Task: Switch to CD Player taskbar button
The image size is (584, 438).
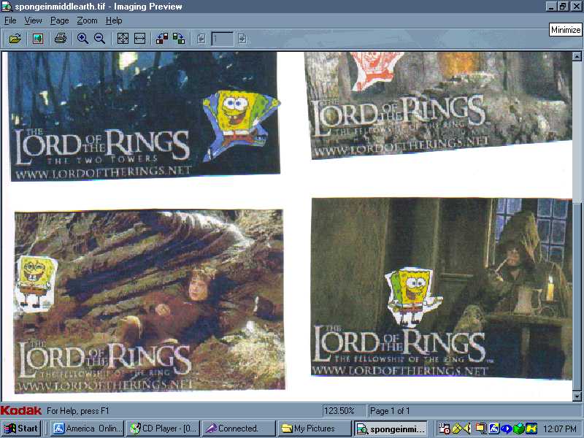Action: [x=163, y=429]
